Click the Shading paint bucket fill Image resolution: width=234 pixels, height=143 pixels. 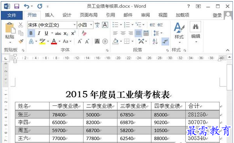click(116, 41)
